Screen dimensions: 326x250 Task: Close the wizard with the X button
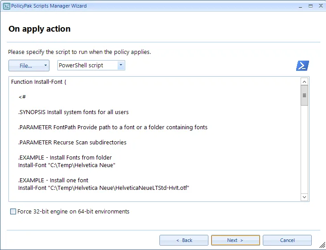pyautogui.click(x=320, y=6)
